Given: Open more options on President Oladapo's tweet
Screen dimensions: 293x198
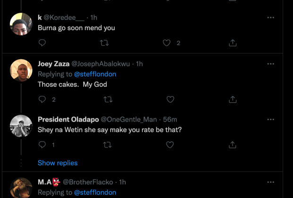Looking at the screenshot, I should [x=271, y=119].
